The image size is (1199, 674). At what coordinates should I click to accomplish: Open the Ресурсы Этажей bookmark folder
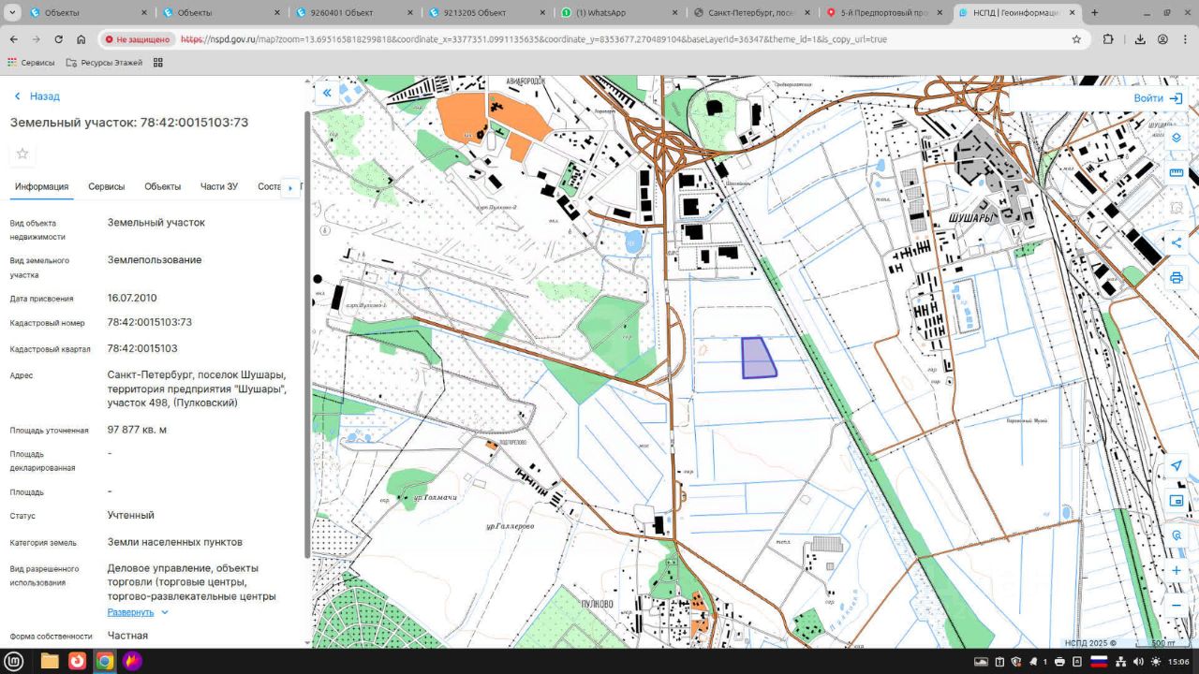pyautogui.click(x=104, y=63)
